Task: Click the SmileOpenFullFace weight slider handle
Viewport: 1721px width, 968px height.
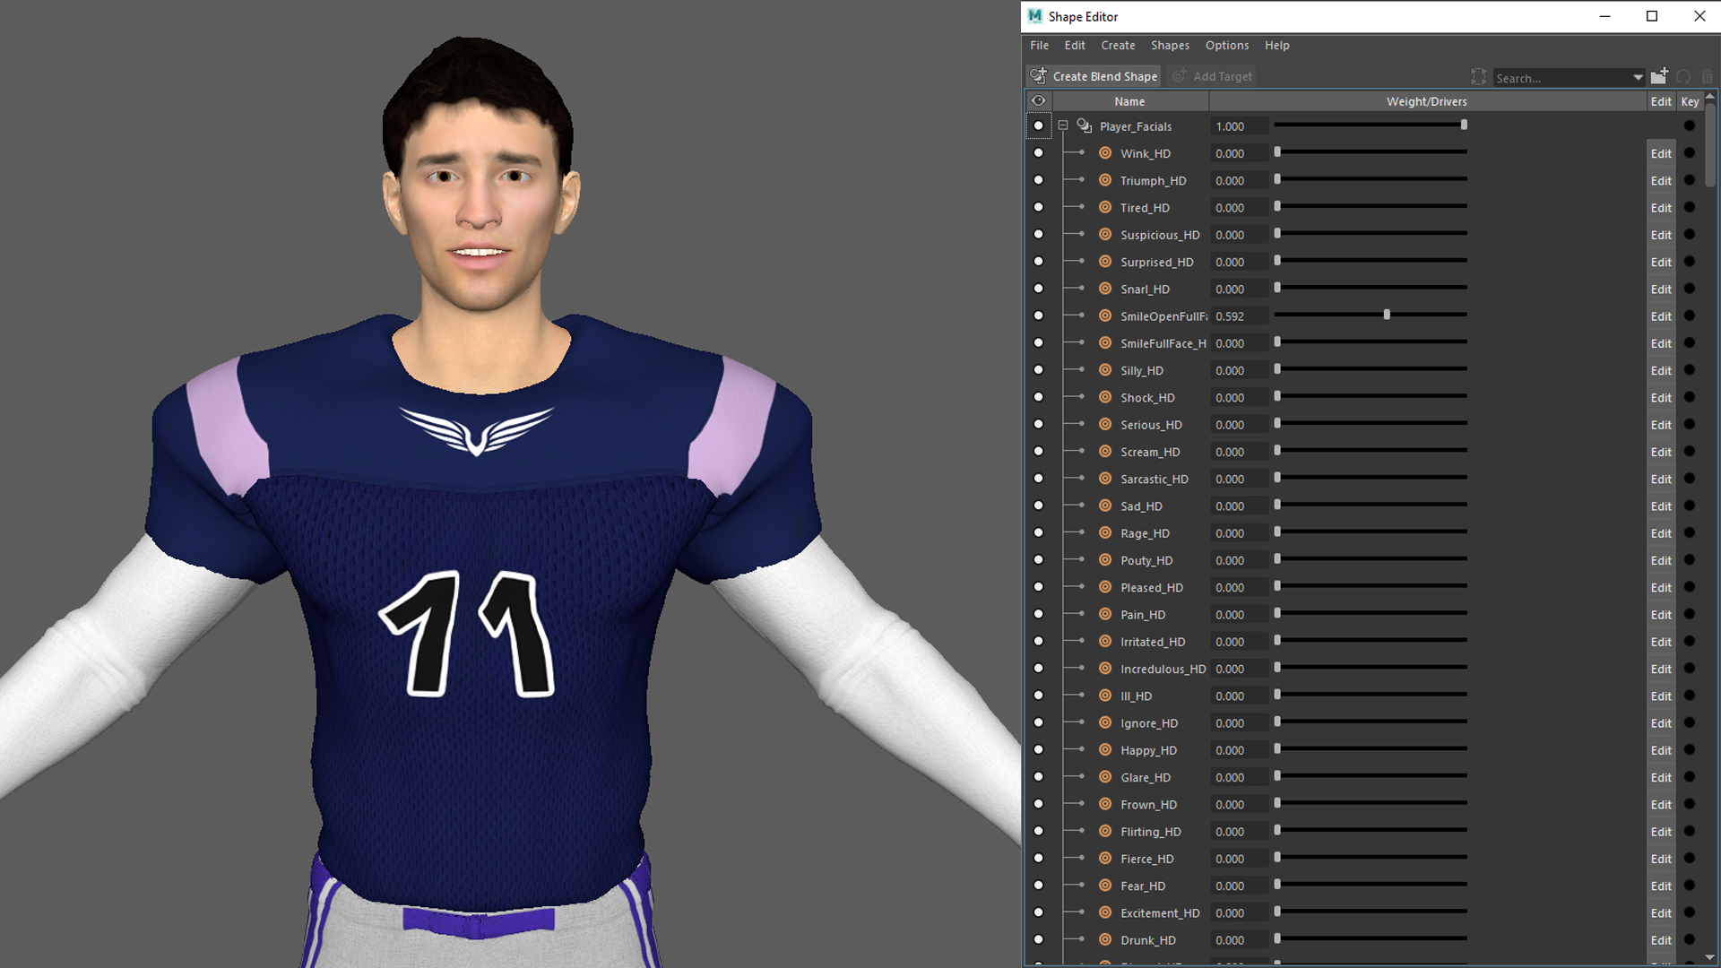Action: click(x=1386, y=315)
